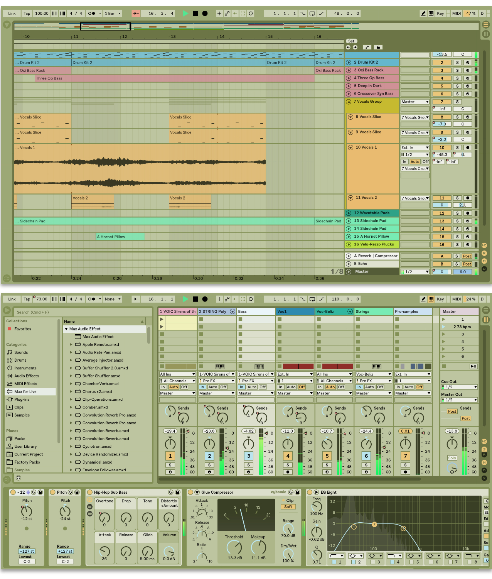
Task: Click the Set locator button
Action: pos(351,41)
